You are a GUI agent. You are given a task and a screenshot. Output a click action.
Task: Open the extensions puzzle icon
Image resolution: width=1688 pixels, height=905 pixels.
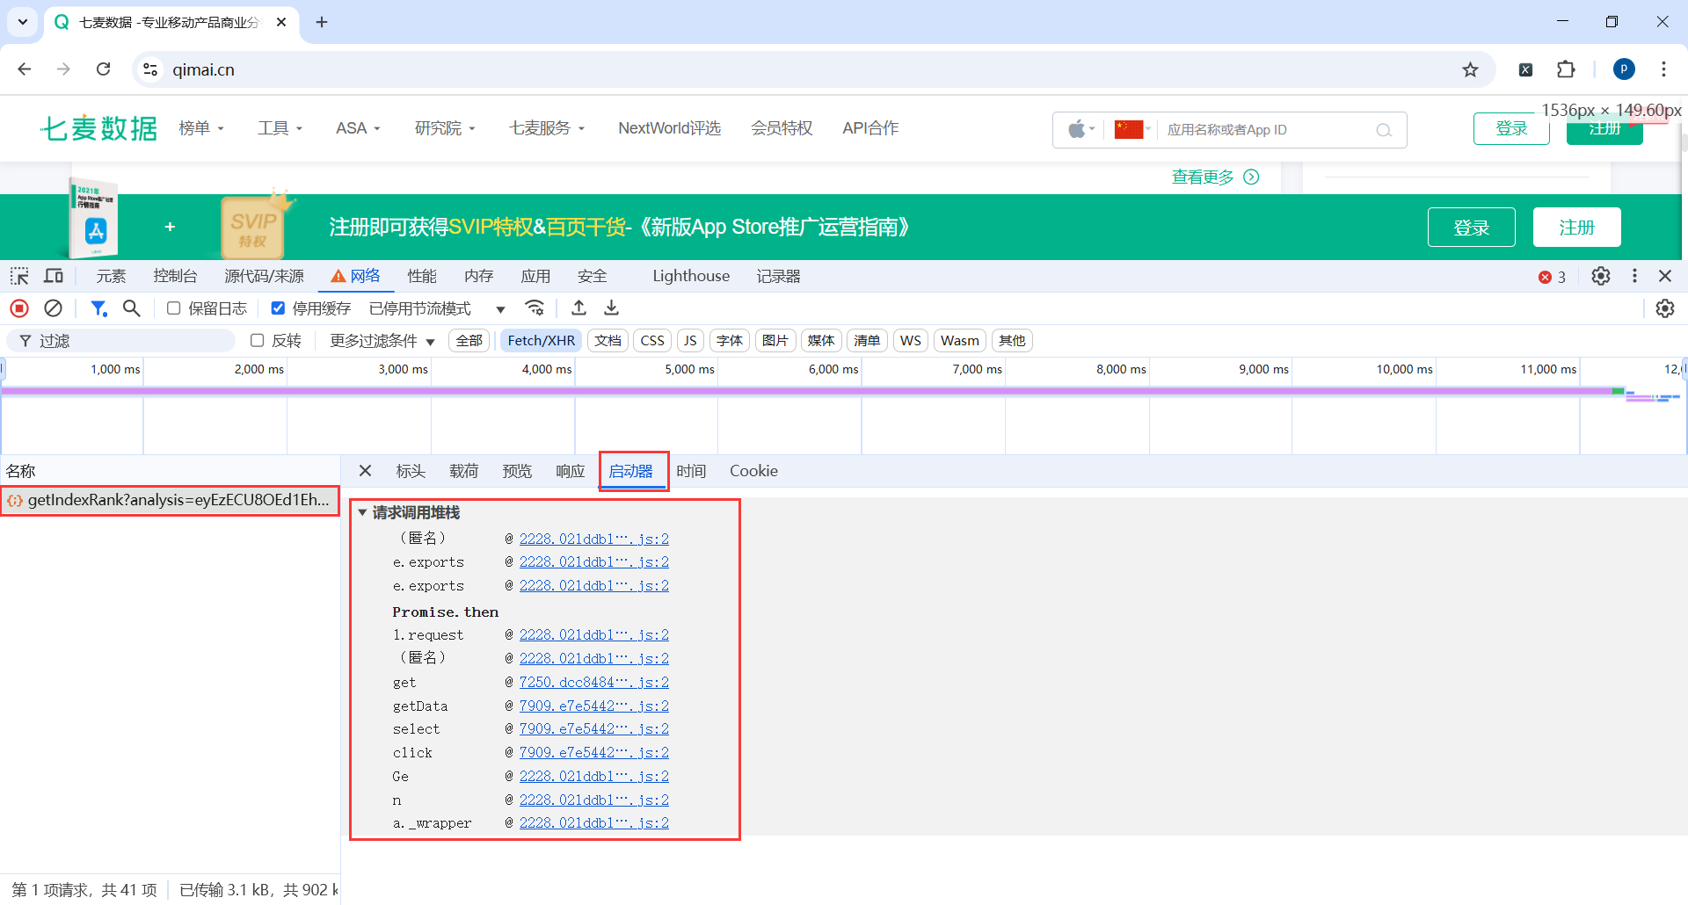(1566, 69)
